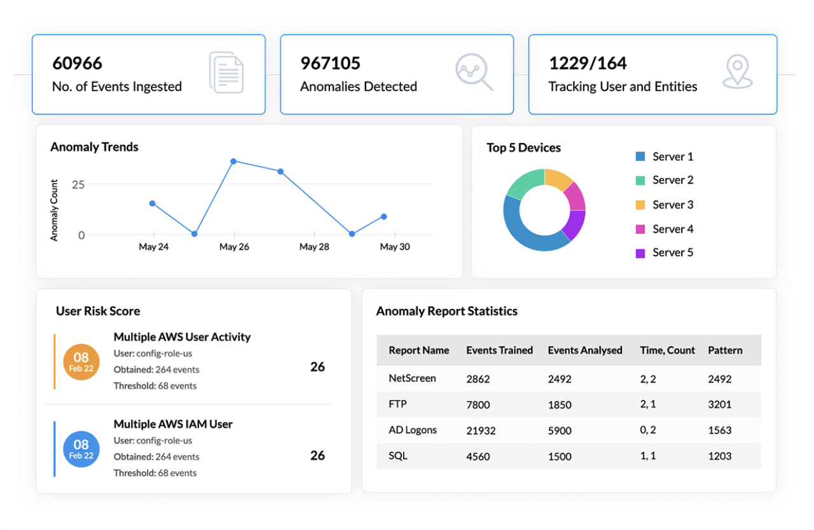Click the magnifier icon on the Anomalies Detected card

[x=474, y=72]
